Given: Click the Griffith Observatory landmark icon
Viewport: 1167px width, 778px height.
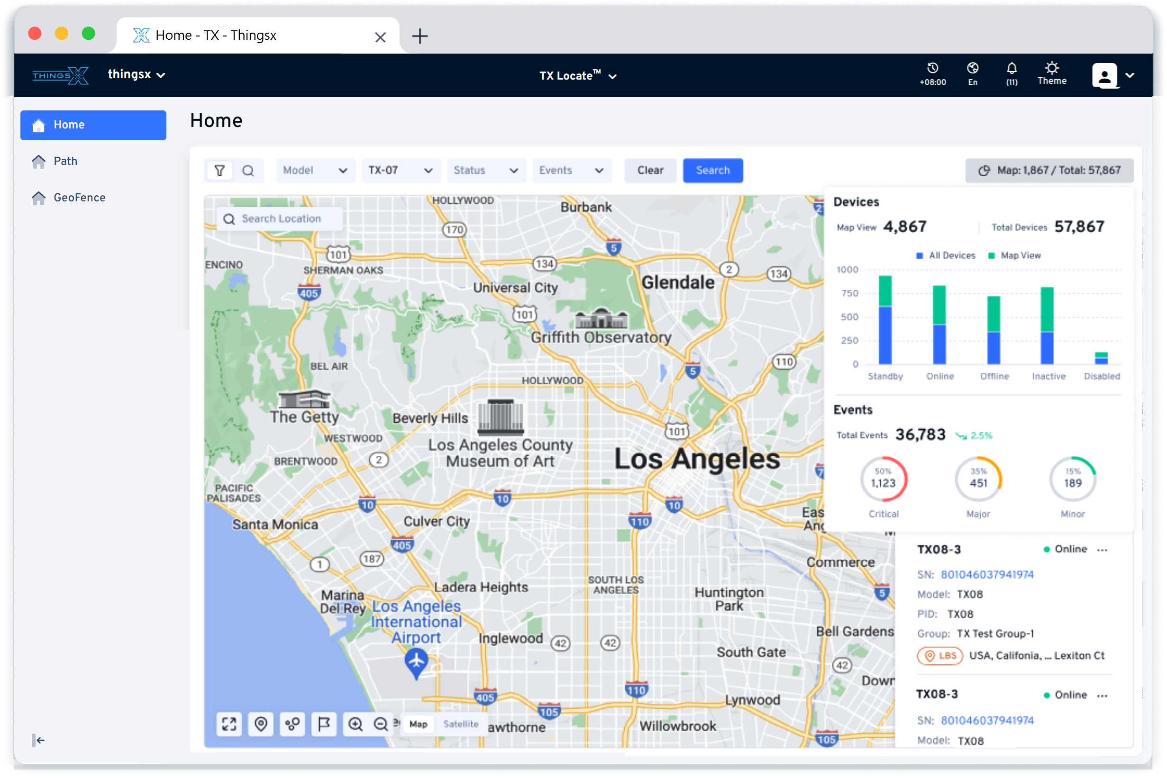Looking at the screenshot, I should [x=601, y=318].
